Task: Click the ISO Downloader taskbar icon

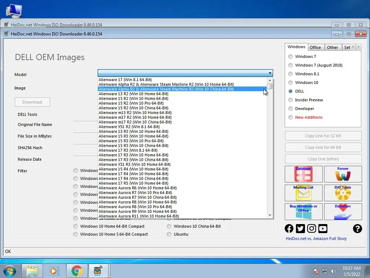Action: [x=98, y=271]
